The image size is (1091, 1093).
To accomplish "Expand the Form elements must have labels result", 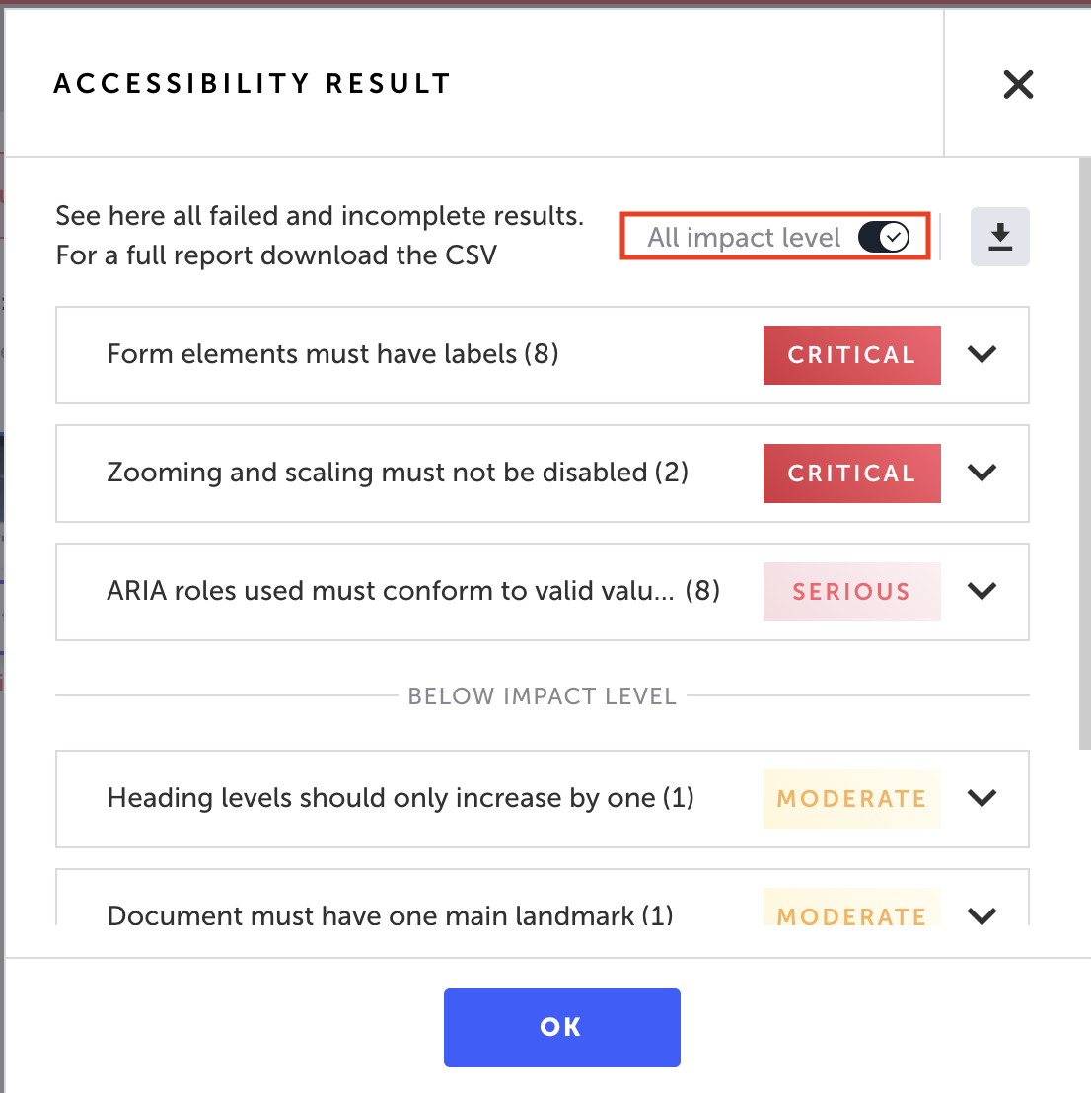I will 982,355.
